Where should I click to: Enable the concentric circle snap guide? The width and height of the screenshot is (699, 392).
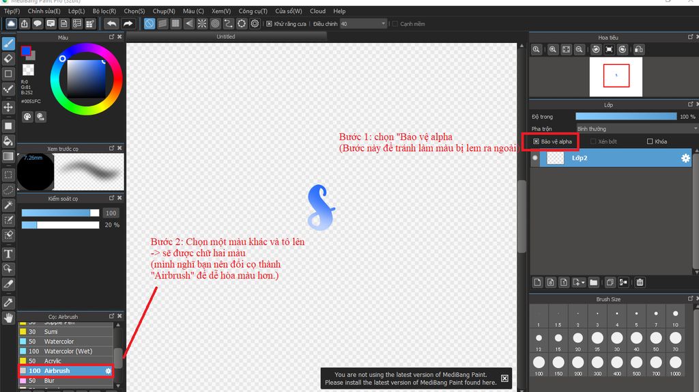215,24
